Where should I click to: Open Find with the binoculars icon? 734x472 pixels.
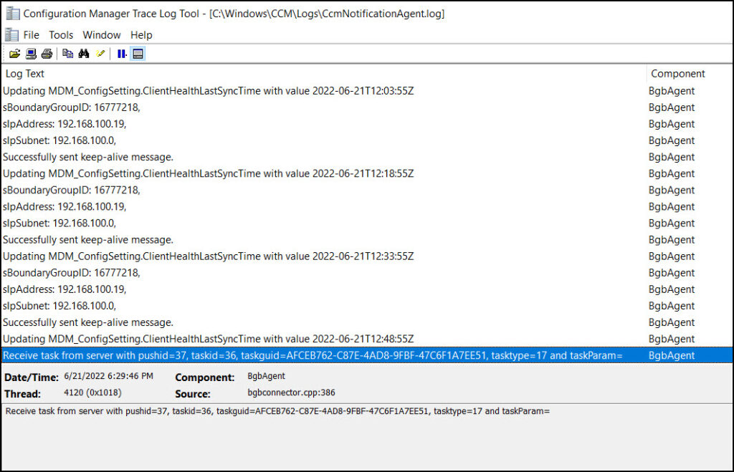pos(84,54)
